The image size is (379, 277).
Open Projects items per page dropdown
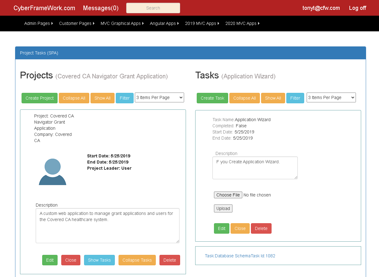click(159, 97)
